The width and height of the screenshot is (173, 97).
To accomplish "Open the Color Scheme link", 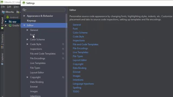I will coord(80,33).
